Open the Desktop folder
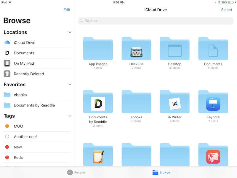 pos(174,49)
